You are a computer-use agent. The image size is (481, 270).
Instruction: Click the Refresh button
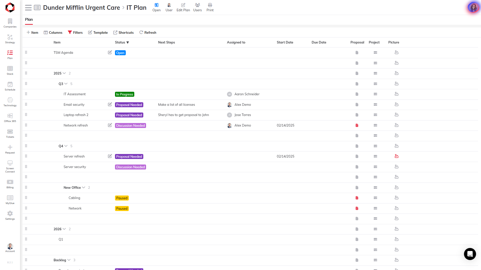pyautogui.click(x=148, y=32)
